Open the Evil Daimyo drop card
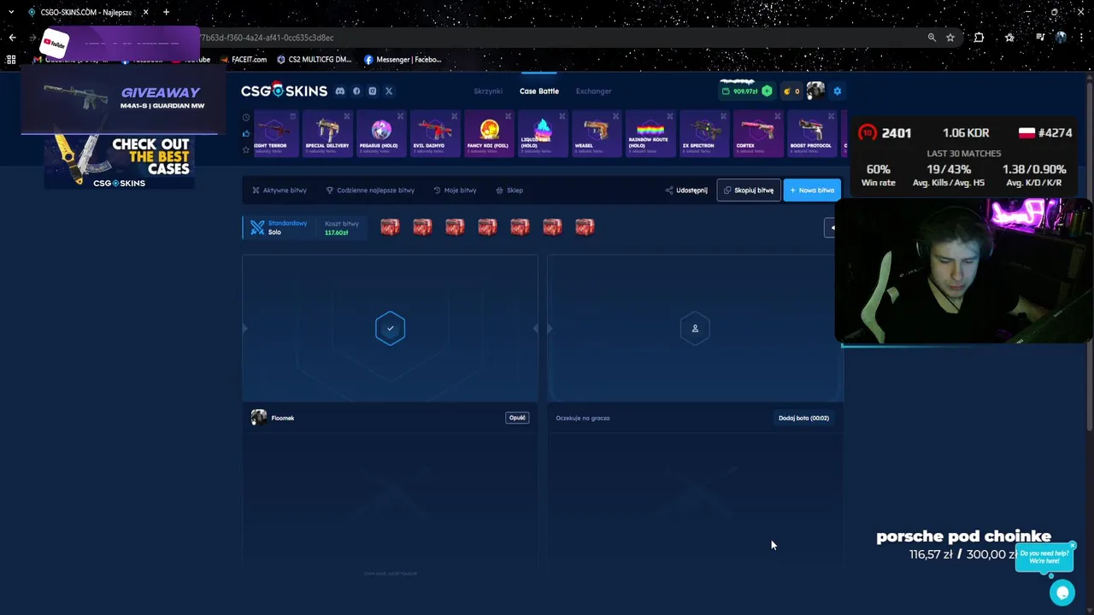This screenshot has width=1094, height=615. pos(435,134)
